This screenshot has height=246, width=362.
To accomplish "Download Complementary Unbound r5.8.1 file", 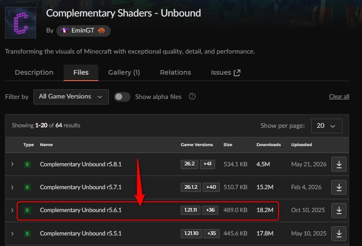I will [x=339, y=164].
